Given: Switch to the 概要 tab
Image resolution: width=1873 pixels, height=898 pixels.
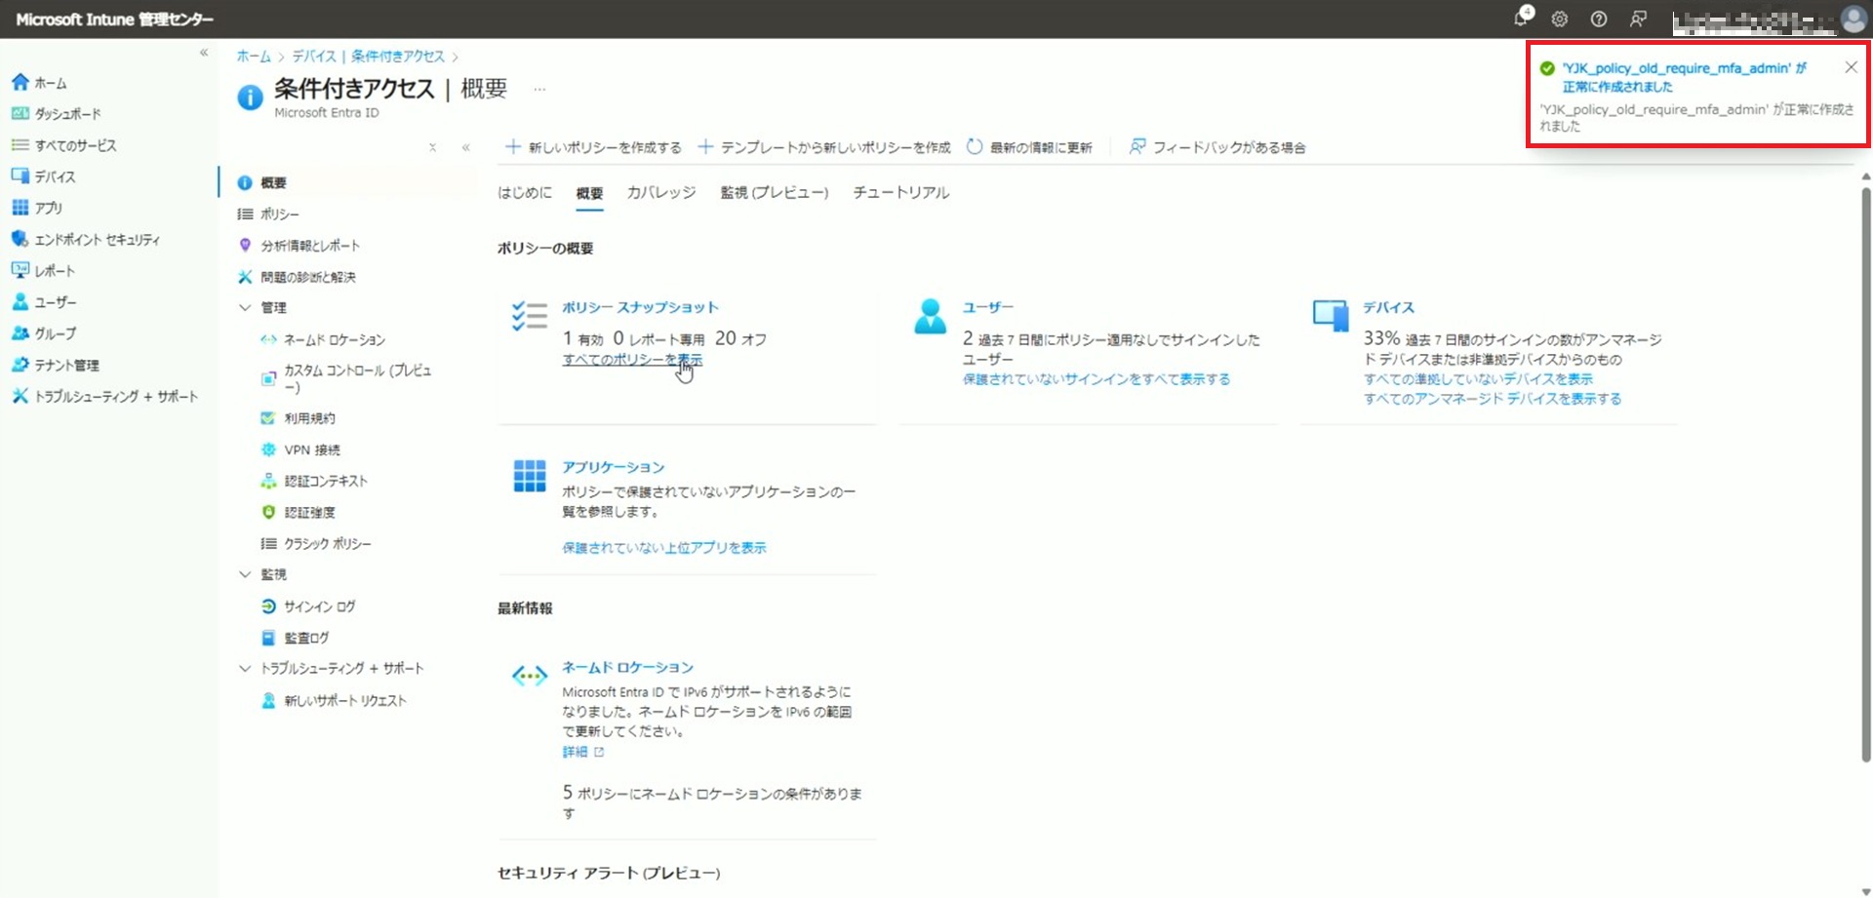Looking at the screenshot, I should point(589,193).
